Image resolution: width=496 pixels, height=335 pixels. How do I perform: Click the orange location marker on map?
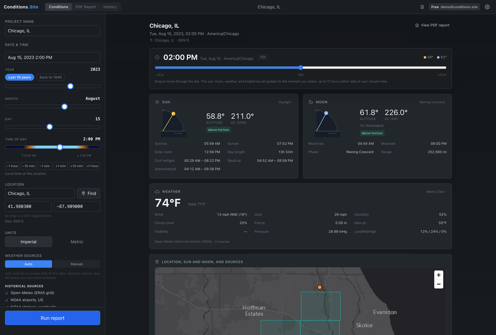coord(320,287)
